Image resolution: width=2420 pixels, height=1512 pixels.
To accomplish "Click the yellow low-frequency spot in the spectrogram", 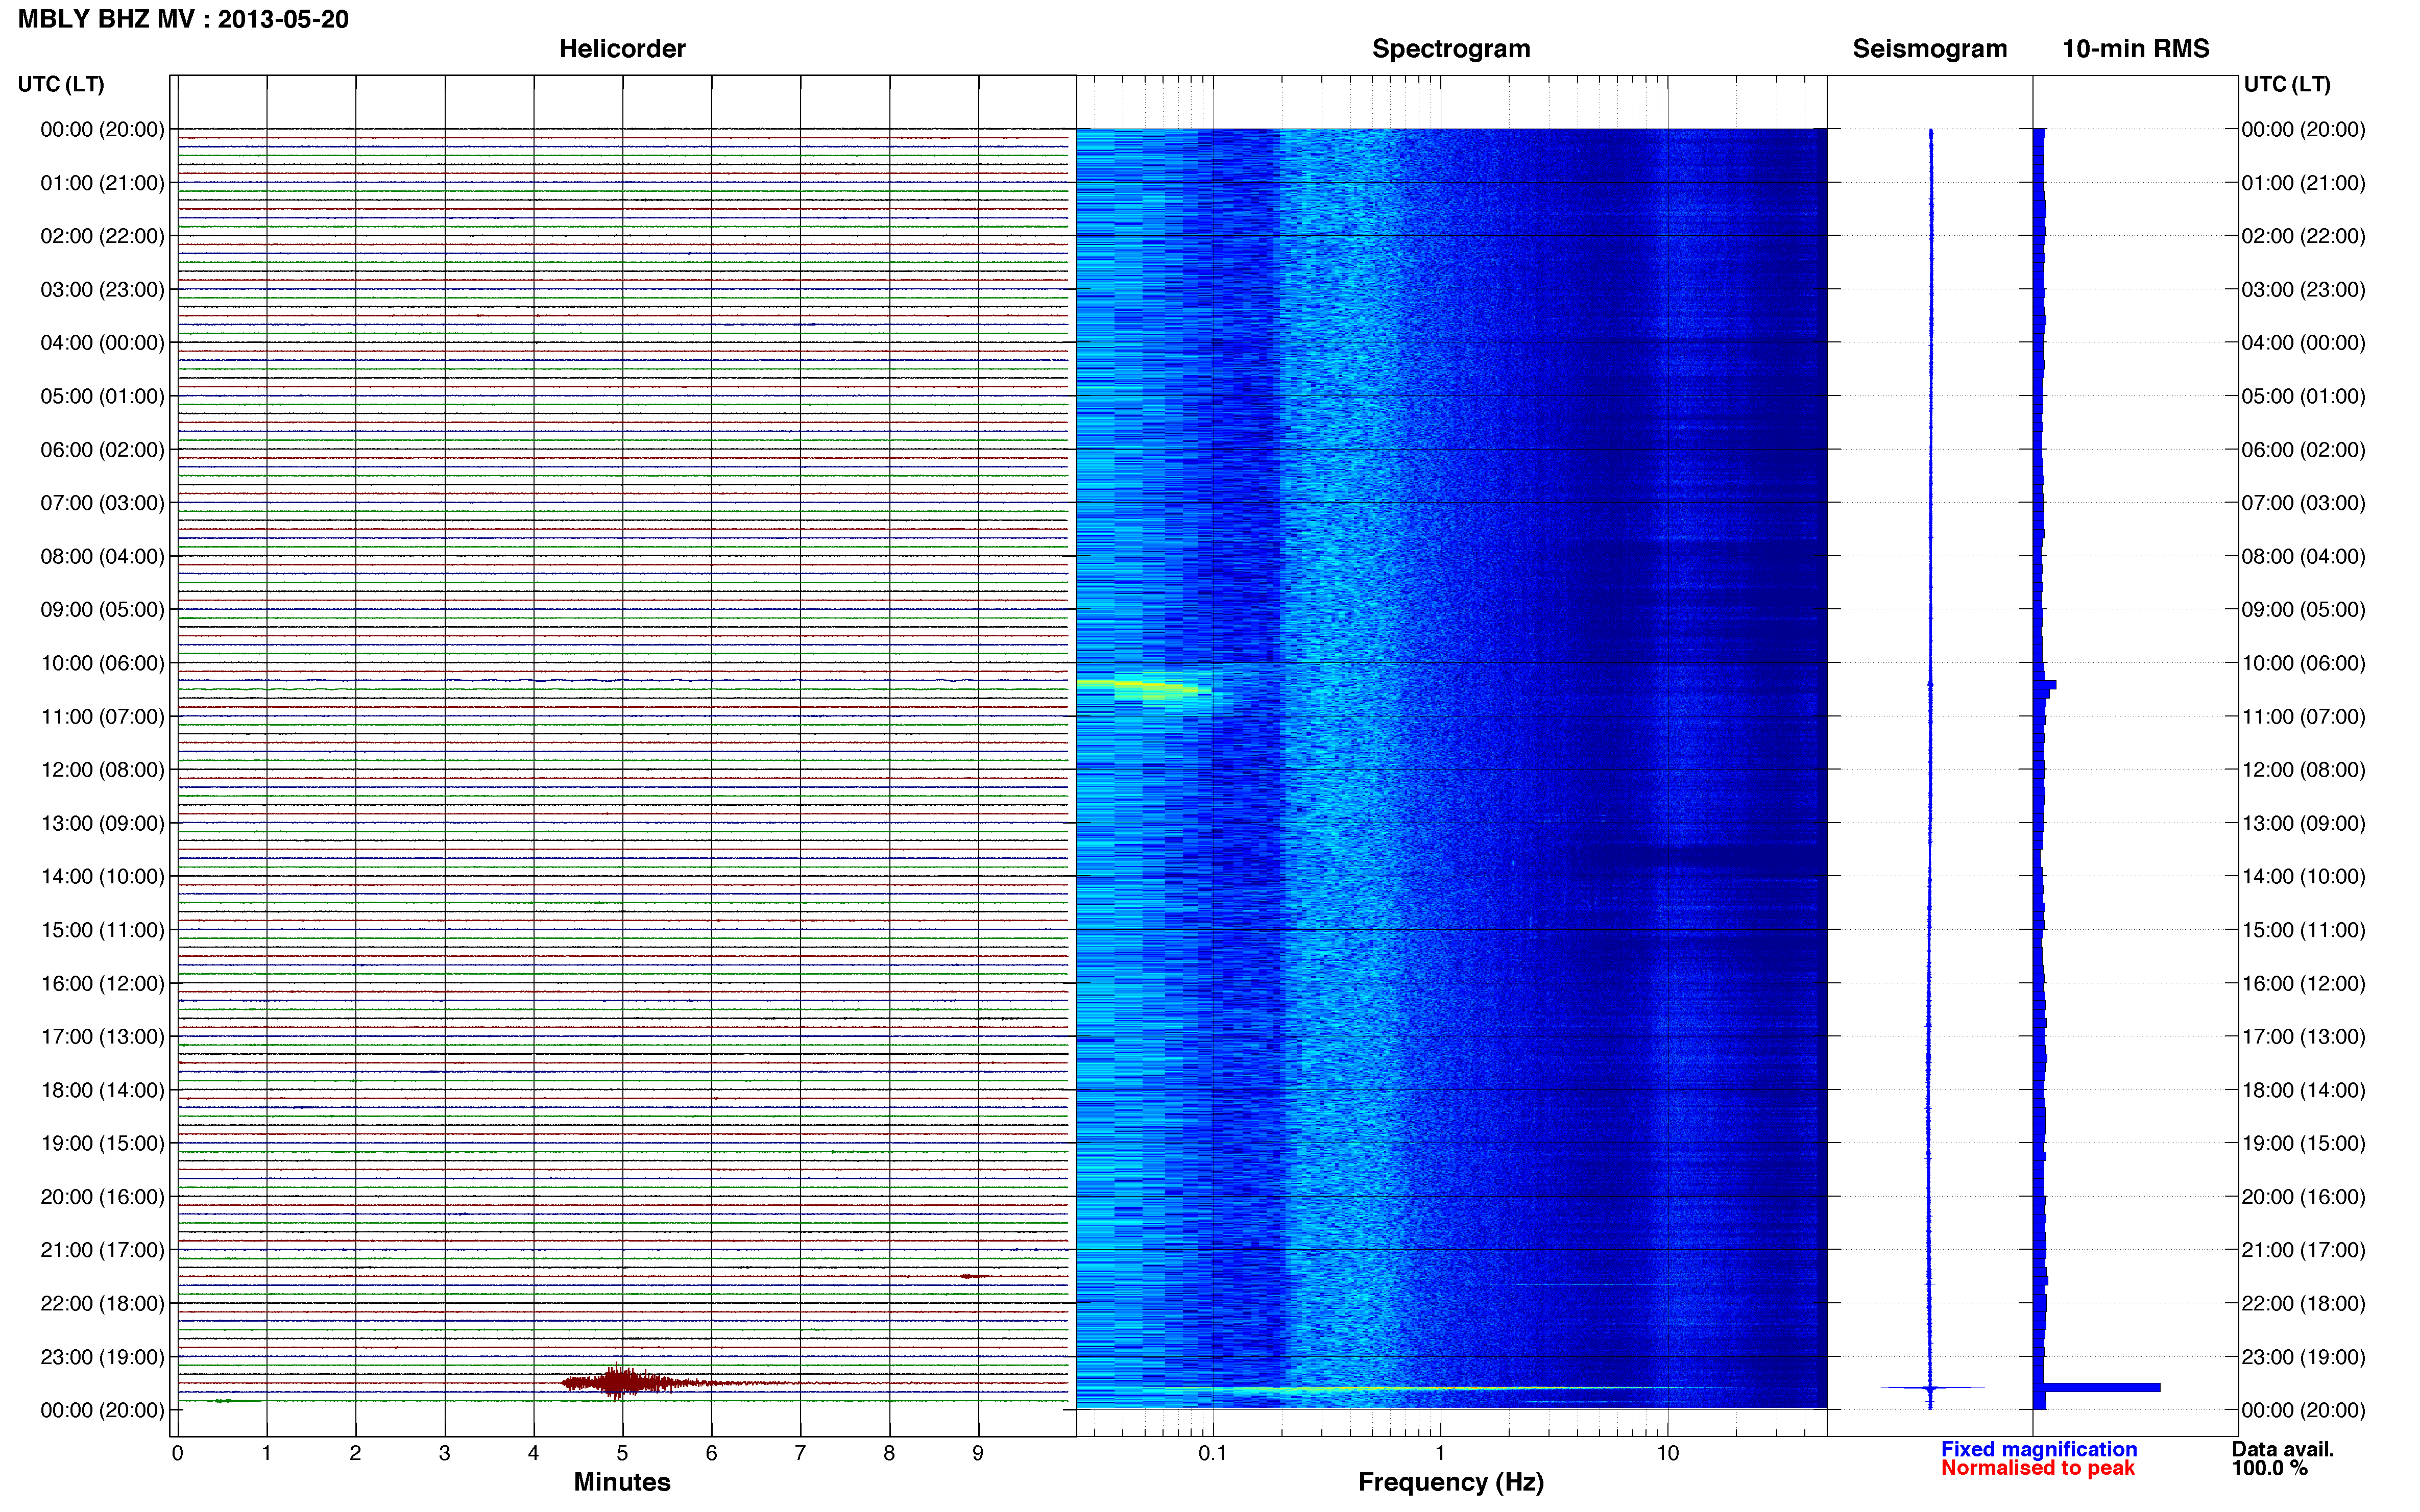I will (1146, 686).
